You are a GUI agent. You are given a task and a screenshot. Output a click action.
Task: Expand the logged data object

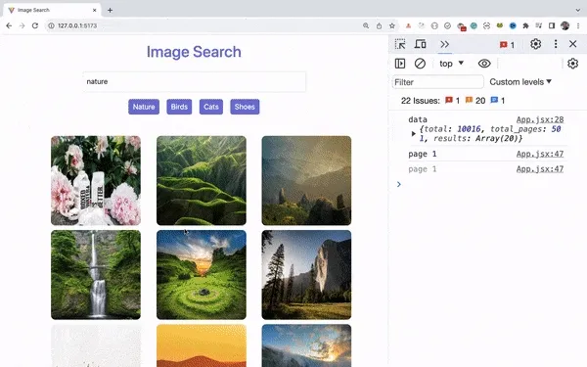tap(413, 134)
